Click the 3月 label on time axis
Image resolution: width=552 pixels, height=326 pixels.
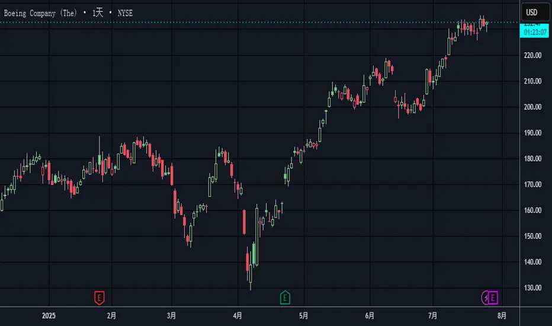click(171, 316)
